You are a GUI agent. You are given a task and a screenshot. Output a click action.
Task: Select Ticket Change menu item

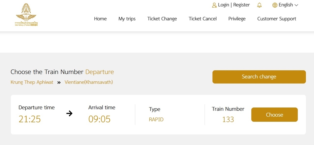click(x=162, y=19)
